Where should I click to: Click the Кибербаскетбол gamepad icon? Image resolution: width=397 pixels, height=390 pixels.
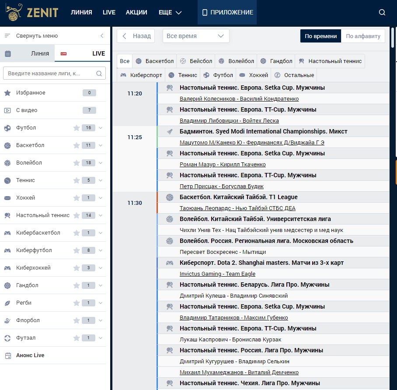click(x=7, y=233)
